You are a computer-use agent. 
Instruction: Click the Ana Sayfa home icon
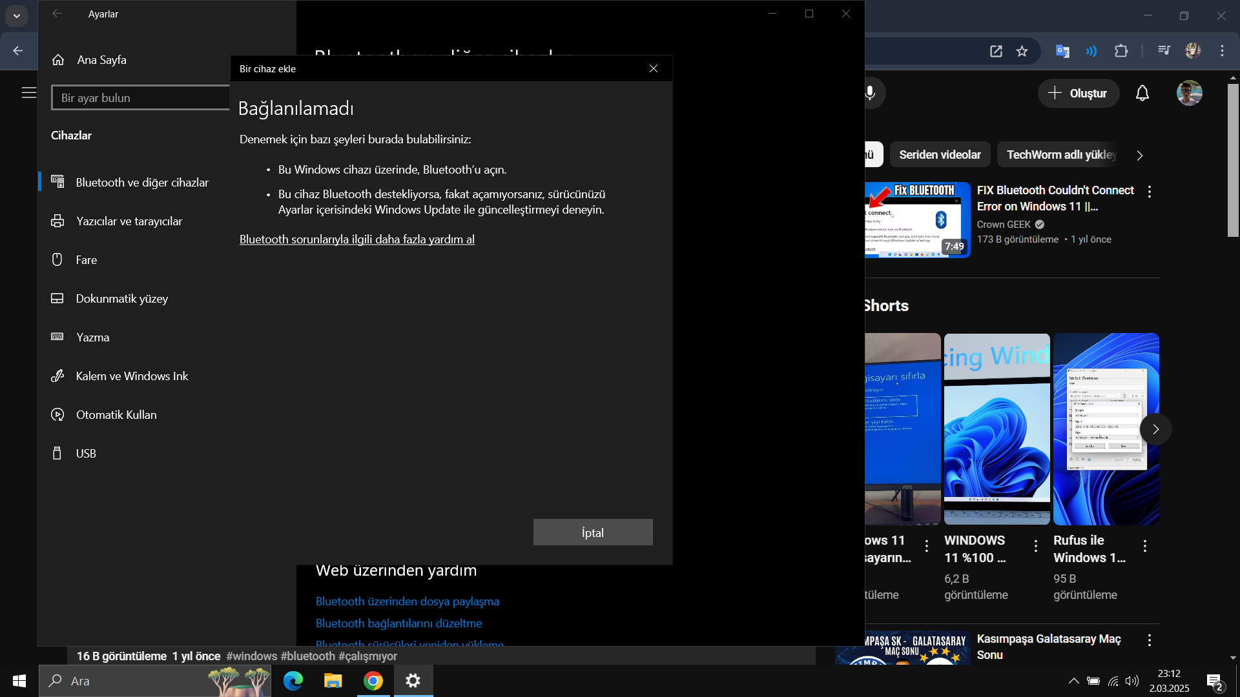tap(58, 60)
